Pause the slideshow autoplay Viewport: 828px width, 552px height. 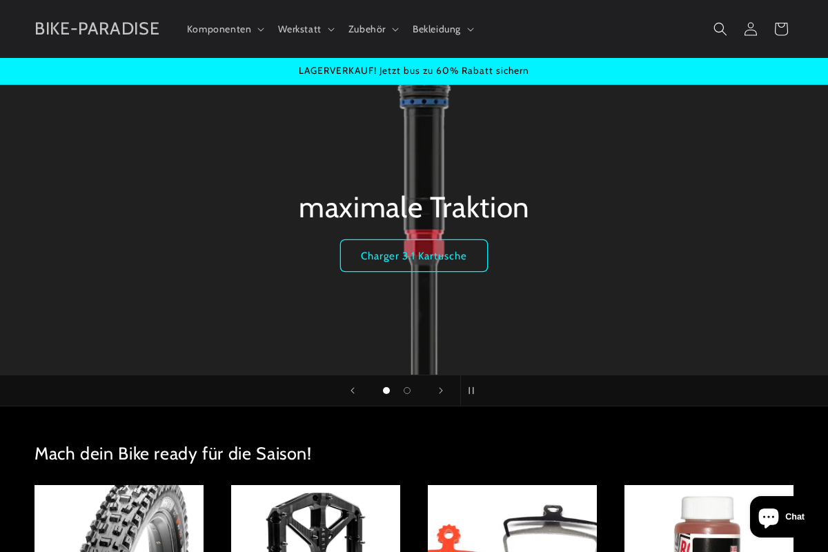click(471, 391)
